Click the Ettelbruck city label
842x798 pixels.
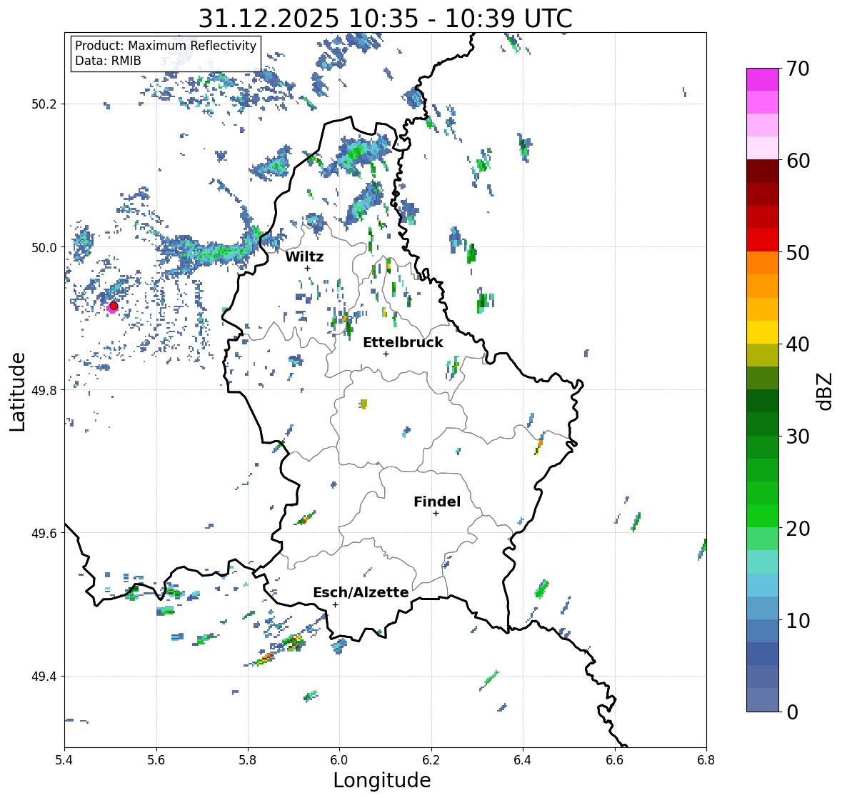coord(403,343)
